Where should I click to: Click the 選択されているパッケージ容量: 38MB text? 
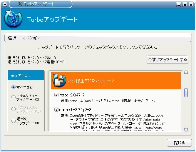click(x=36, y=62)
